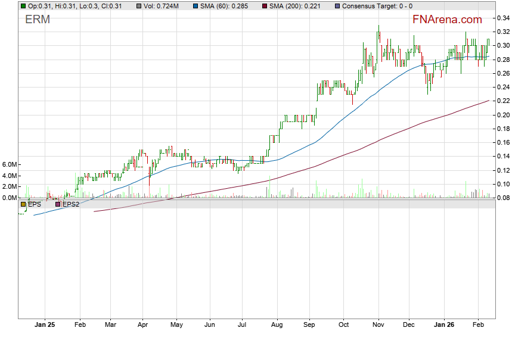
Task: Click the 0.20 price axis value
Action: point(502,115)
